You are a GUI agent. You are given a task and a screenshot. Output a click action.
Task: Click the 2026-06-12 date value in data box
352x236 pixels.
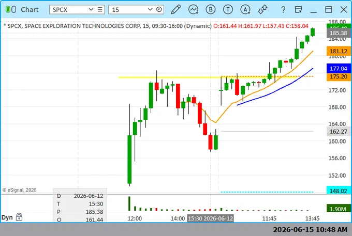(89, 196)
